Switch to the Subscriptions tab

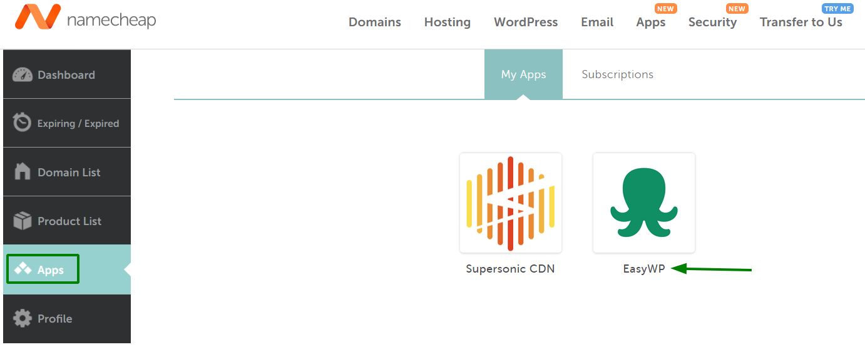[x=617, y=74]
